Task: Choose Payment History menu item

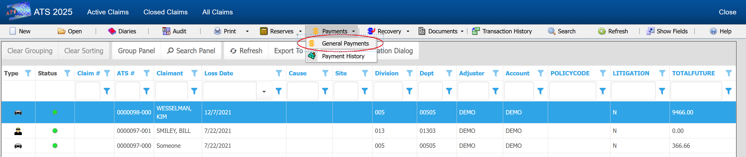Action: coord(343,56)
